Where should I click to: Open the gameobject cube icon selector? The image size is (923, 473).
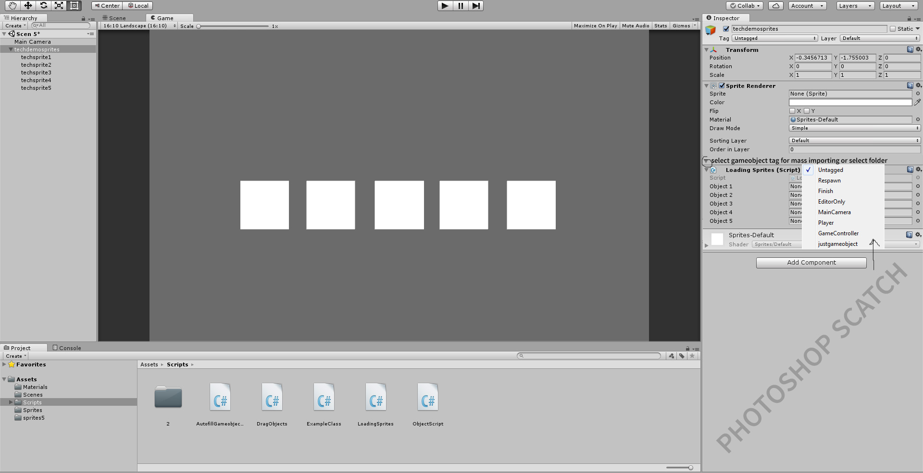711,30
